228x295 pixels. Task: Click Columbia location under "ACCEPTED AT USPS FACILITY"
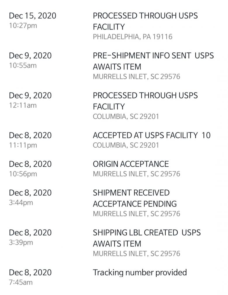(x=126, y=145)
